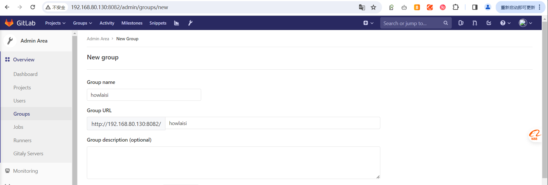Click the Admin Area breadcrumb link

point(98,39)
